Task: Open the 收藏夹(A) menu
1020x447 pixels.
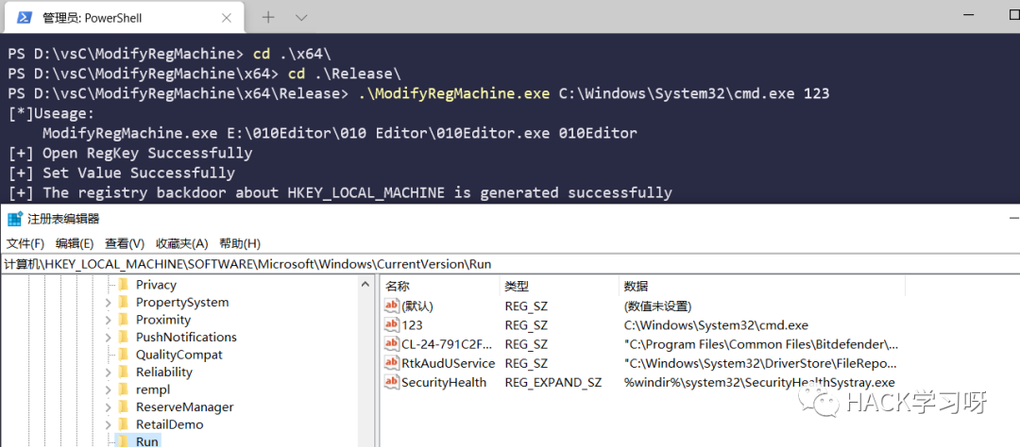Action: [181, 243]
